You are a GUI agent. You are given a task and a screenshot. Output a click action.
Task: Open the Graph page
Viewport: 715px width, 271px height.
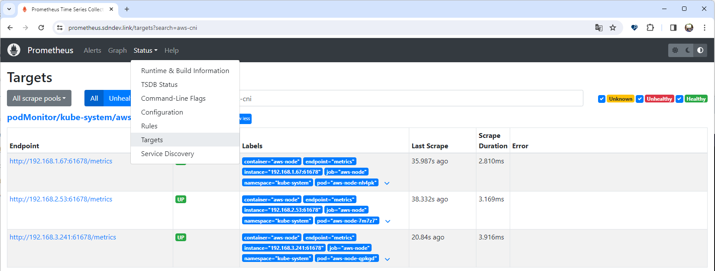117,50
